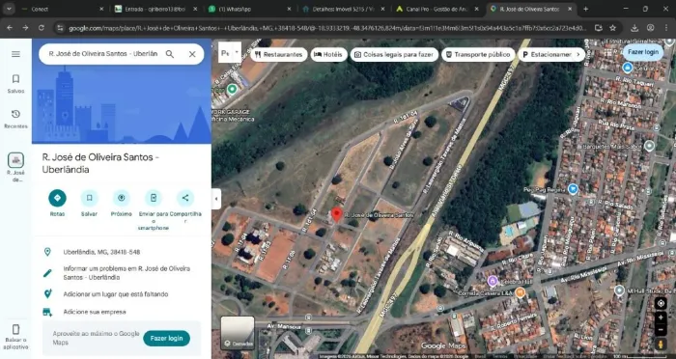Open the browser profile icon

click(651, 28)
